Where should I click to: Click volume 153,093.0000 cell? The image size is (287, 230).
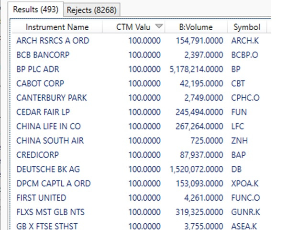click(199, 184)
